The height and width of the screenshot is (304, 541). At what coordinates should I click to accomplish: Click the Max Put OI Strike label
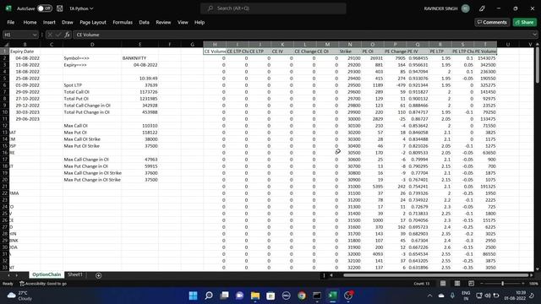pos(92,146)
